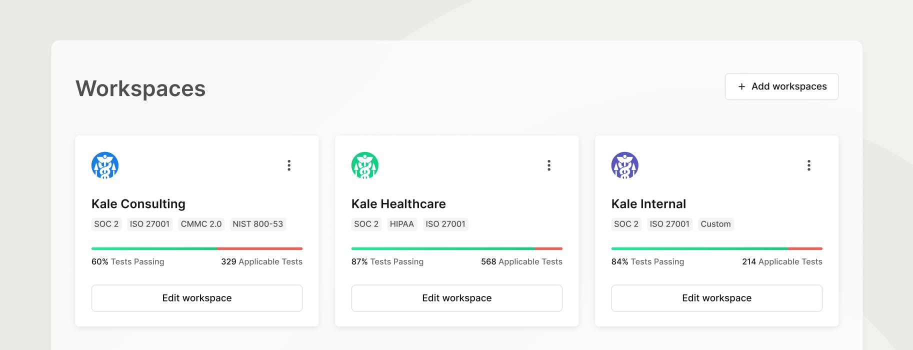This screenshot has height=350, width=913.
Task: Click the Kale Healthcare tests progress bar
Action: click(457, 248)
